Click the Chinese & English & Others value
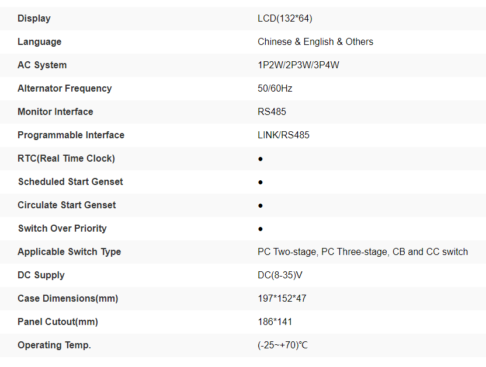 315,42
